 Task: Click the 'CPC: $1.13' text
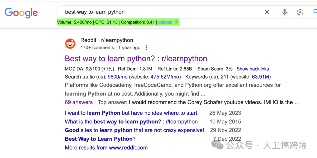[106, 22]
